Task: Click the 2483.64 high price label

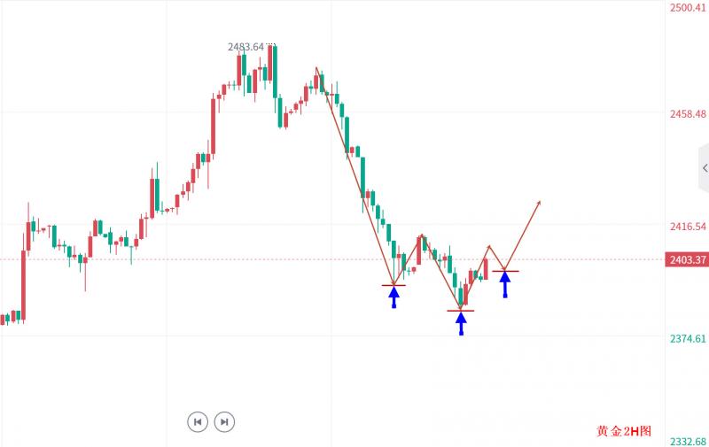Action: [x=249, y=47]
